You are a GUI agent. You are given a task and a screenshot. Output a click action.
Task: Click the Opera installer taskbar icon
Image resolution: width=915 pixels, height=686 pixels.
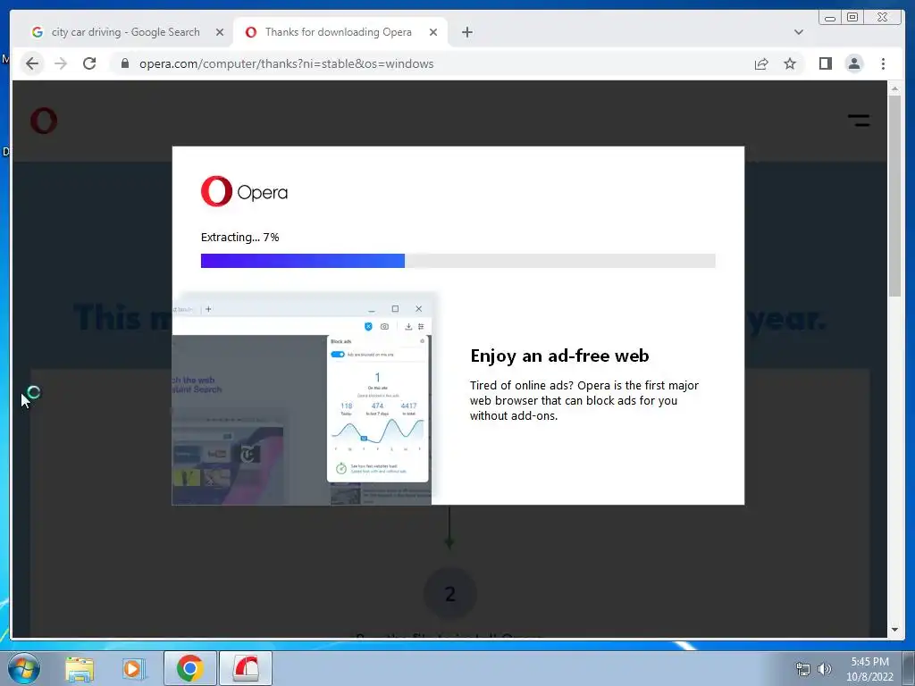click(x=246, y=668)
